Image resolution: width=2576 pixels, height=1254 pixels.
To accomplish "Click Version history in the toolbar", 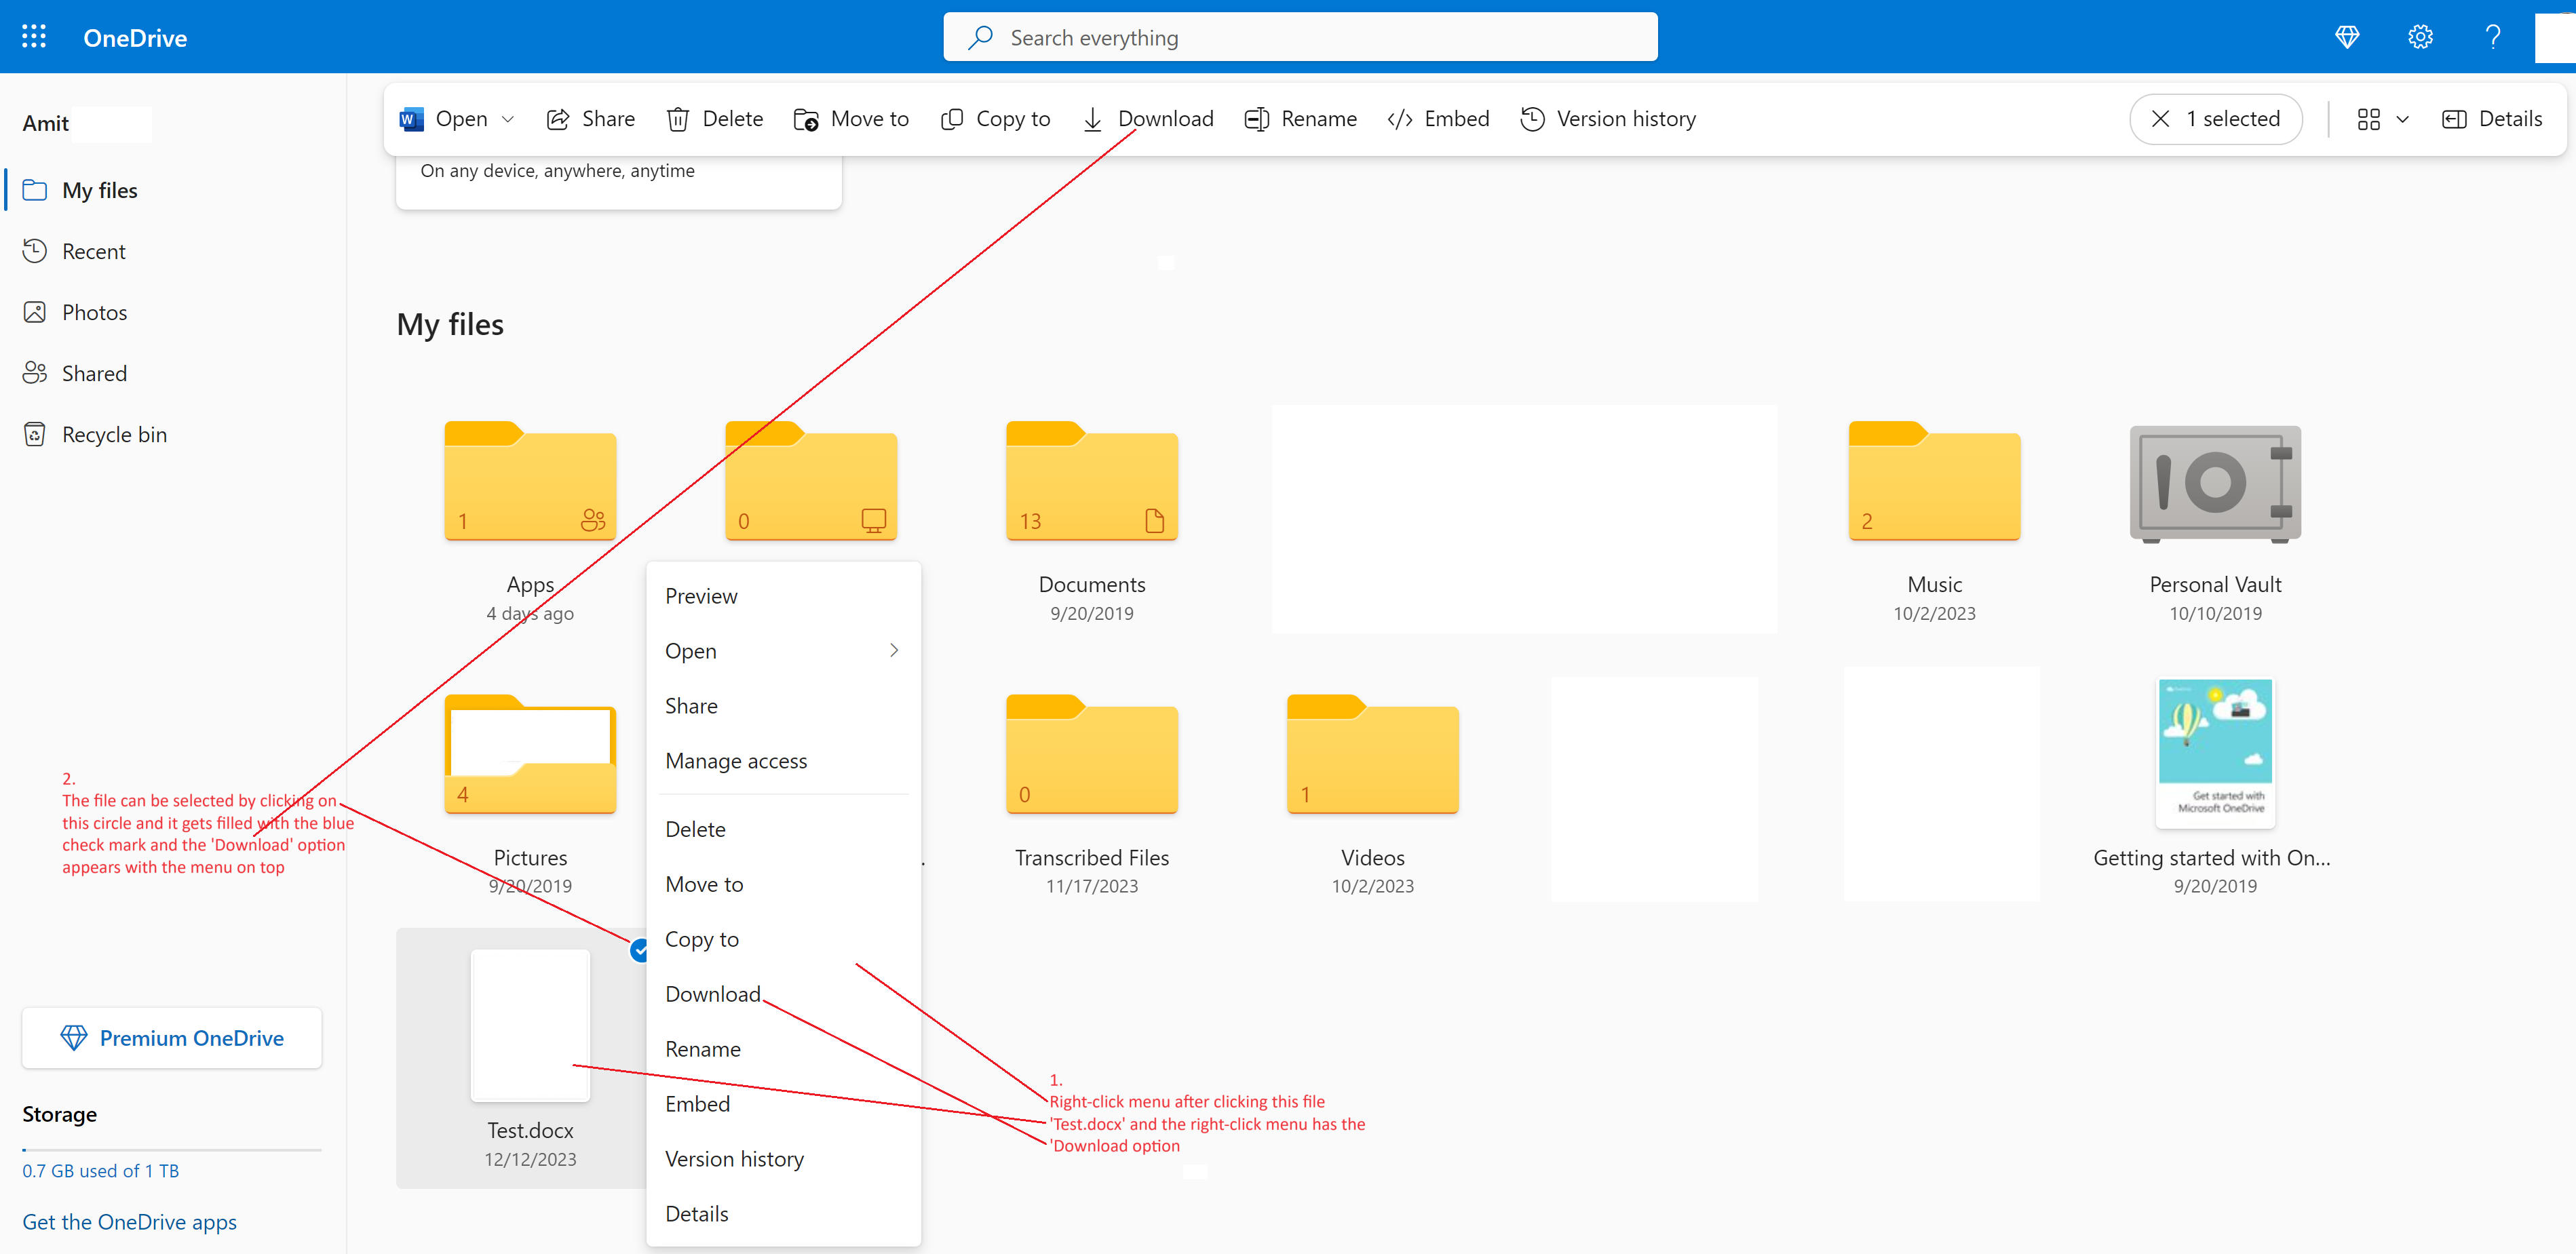I will pyautogui.click(x=1608, y=119).
